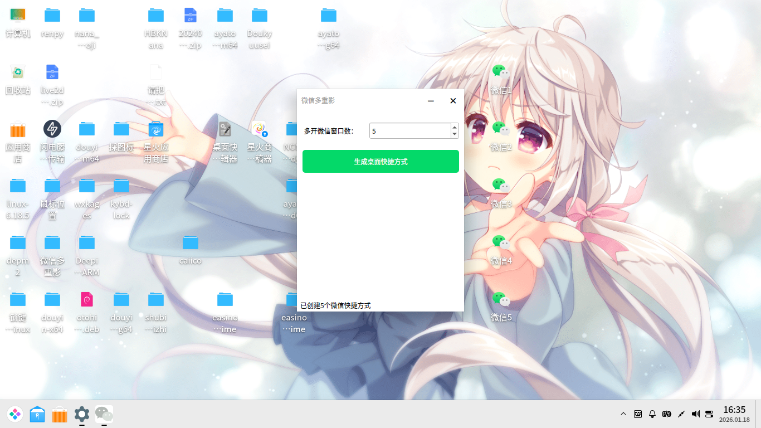Expand the hidden system tray icons

point(623,414)
